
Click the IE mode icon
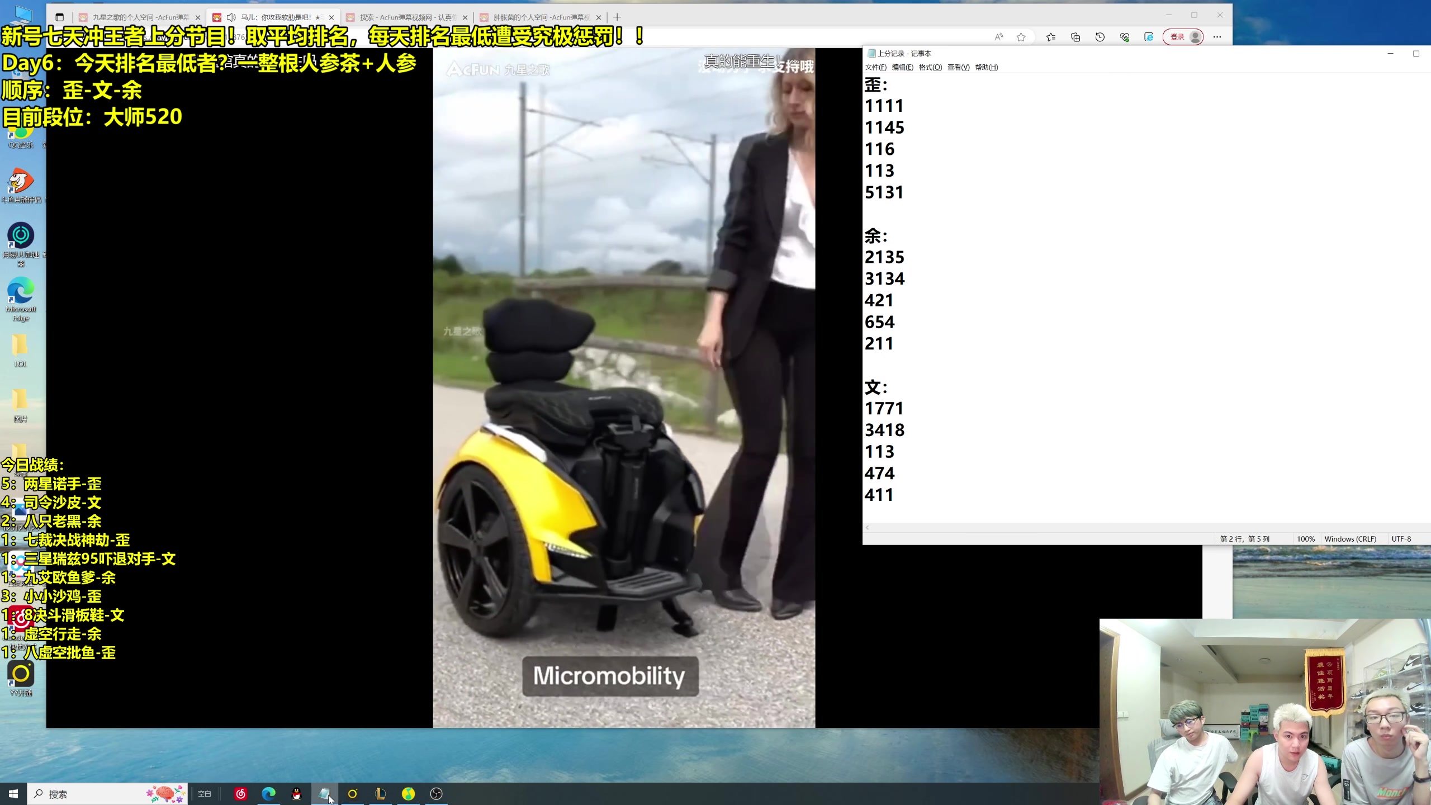coord(1149,37)
